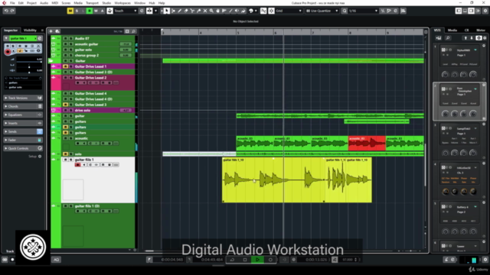
Task: Click the inspector Setup gear icon
Action: coord(40,157)
